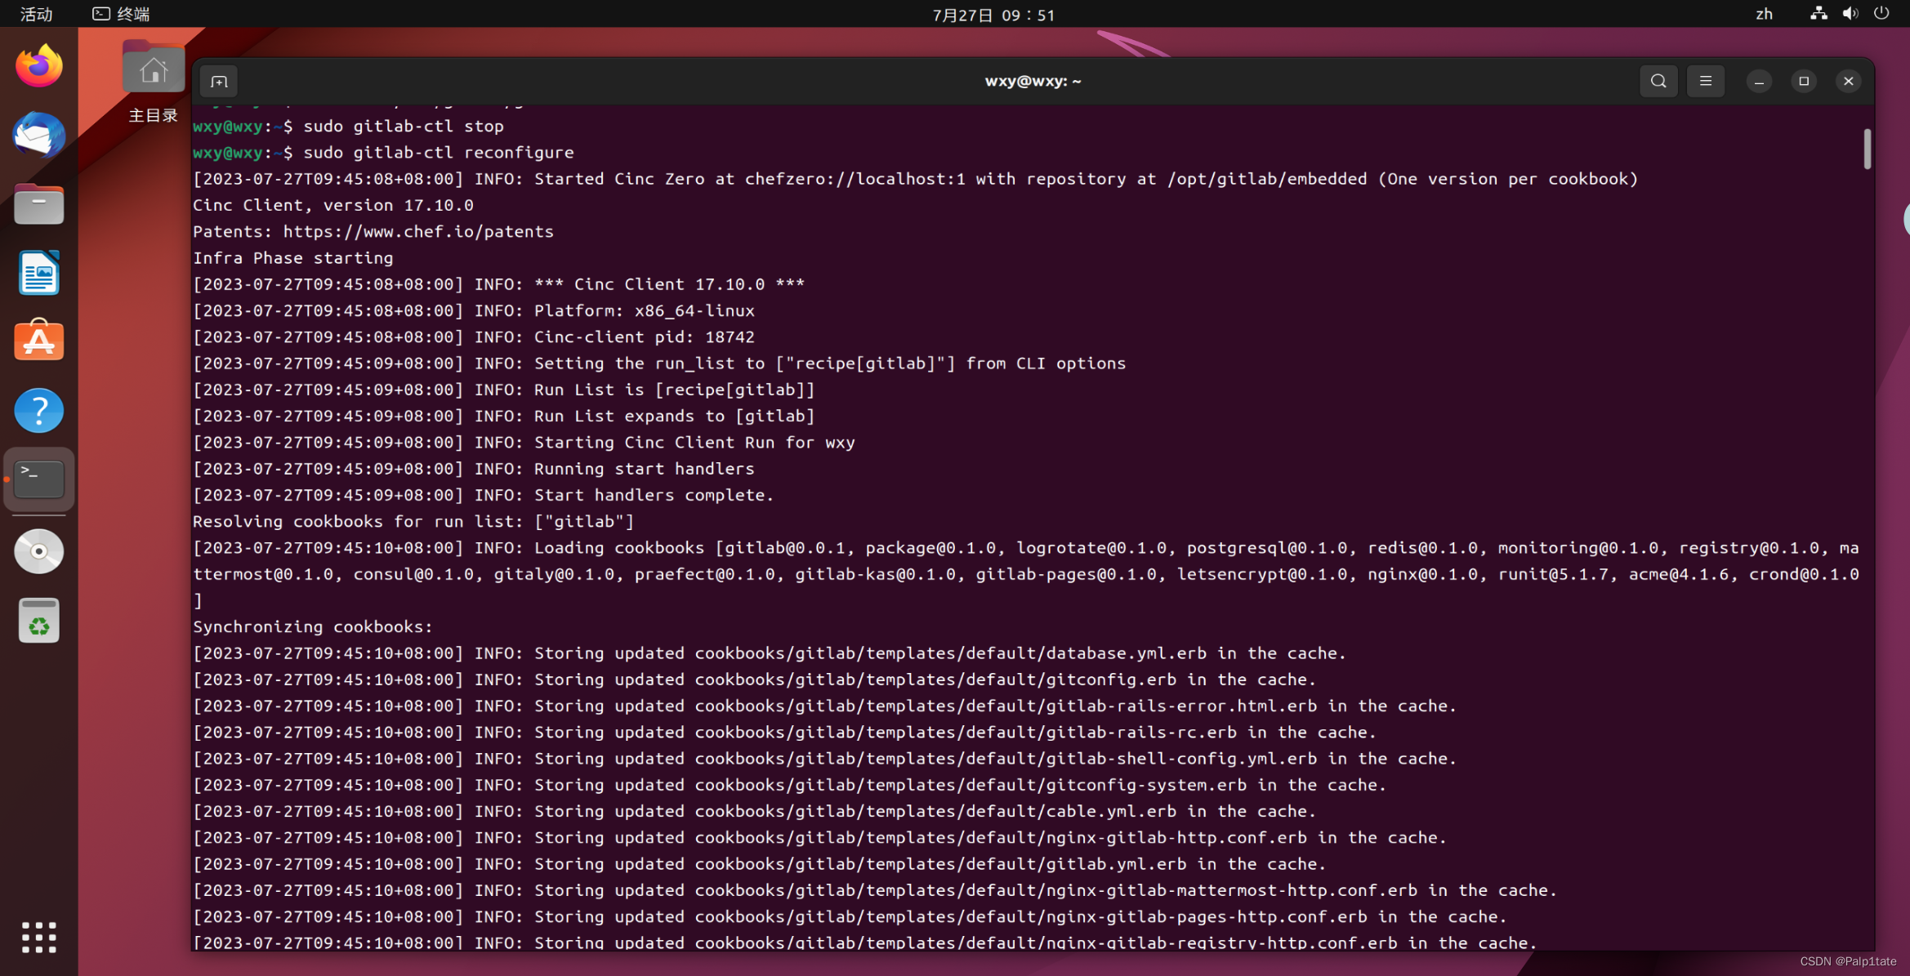Select the Terminal icon in dock
Screen dimensions: 1910x976
click(38, 479)
